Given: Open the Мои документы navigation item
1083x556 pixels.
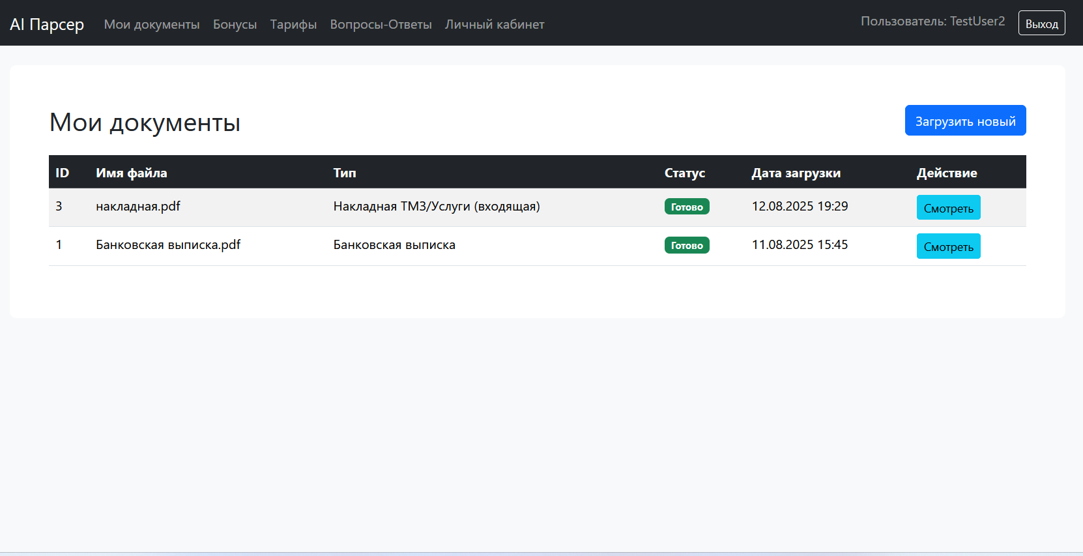Looking at the screenshot, I should (x=152, y=24).
